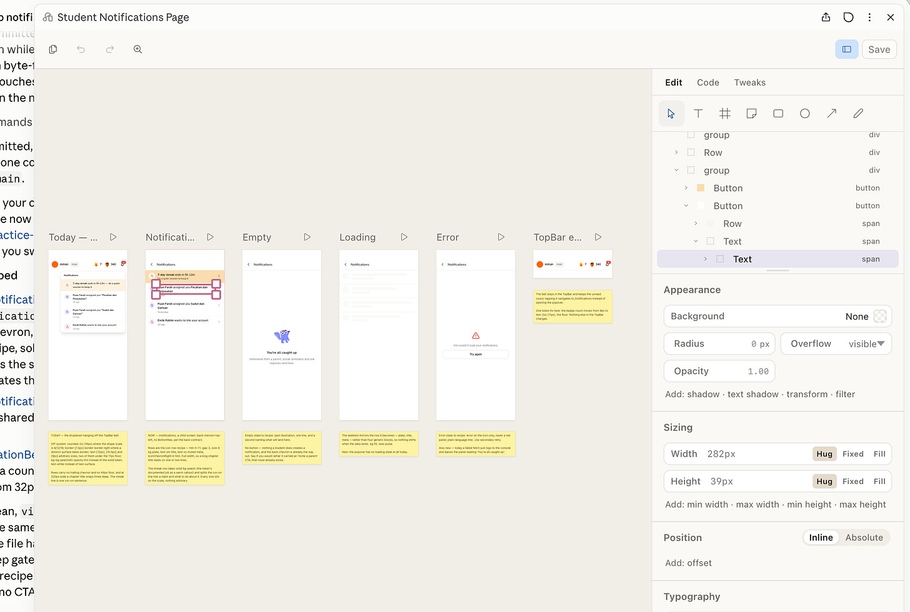Select the Empty state frame thumbnail
This screenshot has width=910, height=612.
pyautogui.click(x=282, y=335)
